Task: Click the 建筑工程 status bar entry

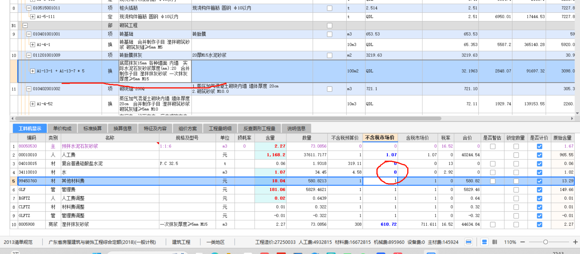Action: (x=181, y=242)
